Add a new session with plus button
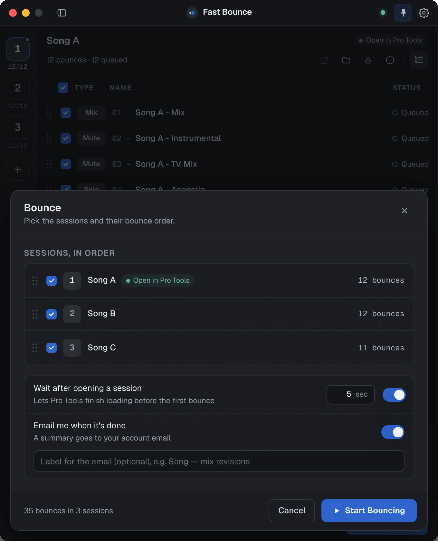The height and width of the screenshot is (541, 438). 18,169
